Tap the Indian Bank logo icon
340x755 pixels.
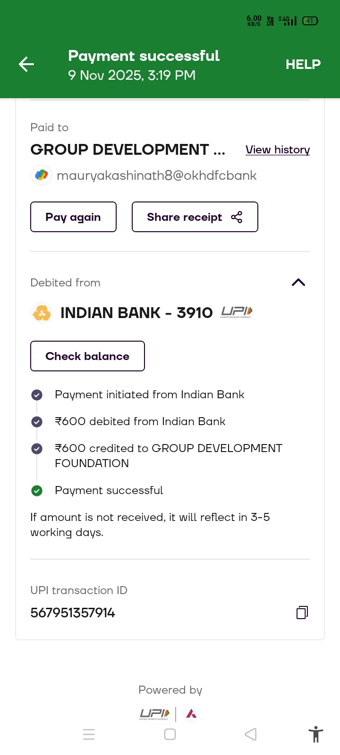(42, 313)
